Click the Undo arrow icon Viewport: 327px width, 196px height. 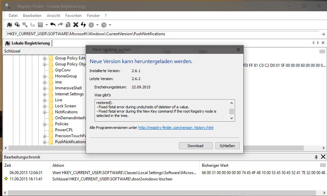[x=53, y=25]
